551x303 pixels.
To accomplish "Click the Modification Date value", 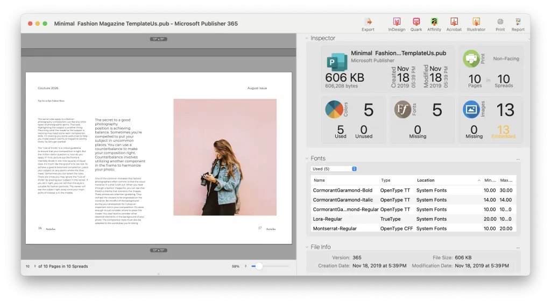I will [x=482, y=266].
